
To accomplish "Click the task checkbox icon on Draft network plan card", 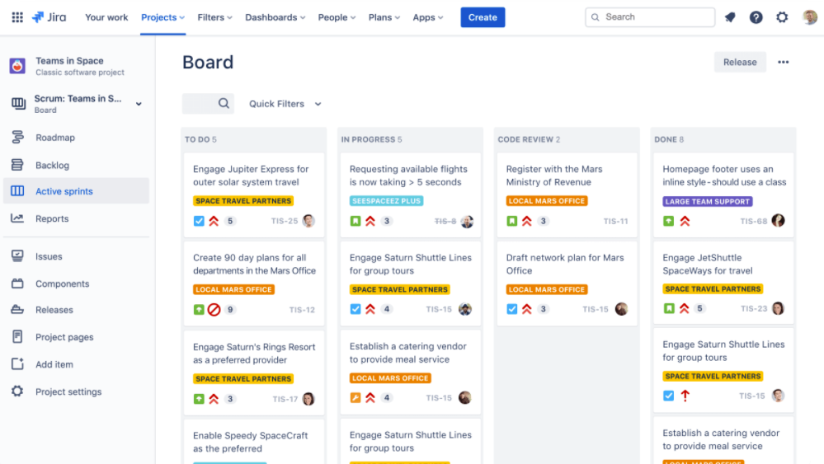I will 512,309.
